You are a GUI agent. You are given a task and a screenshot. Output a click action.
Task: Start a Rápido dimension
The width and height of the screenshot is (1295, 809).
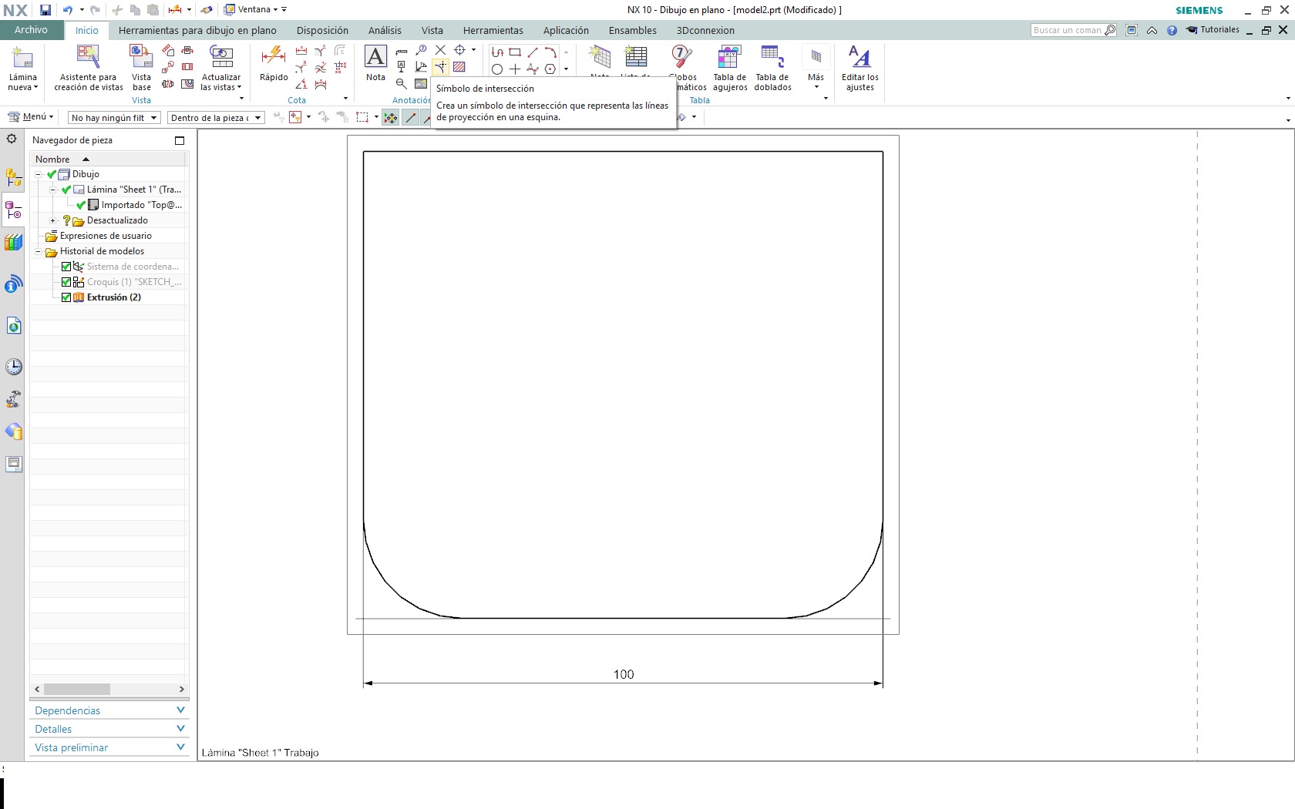[x=274, y=64]
